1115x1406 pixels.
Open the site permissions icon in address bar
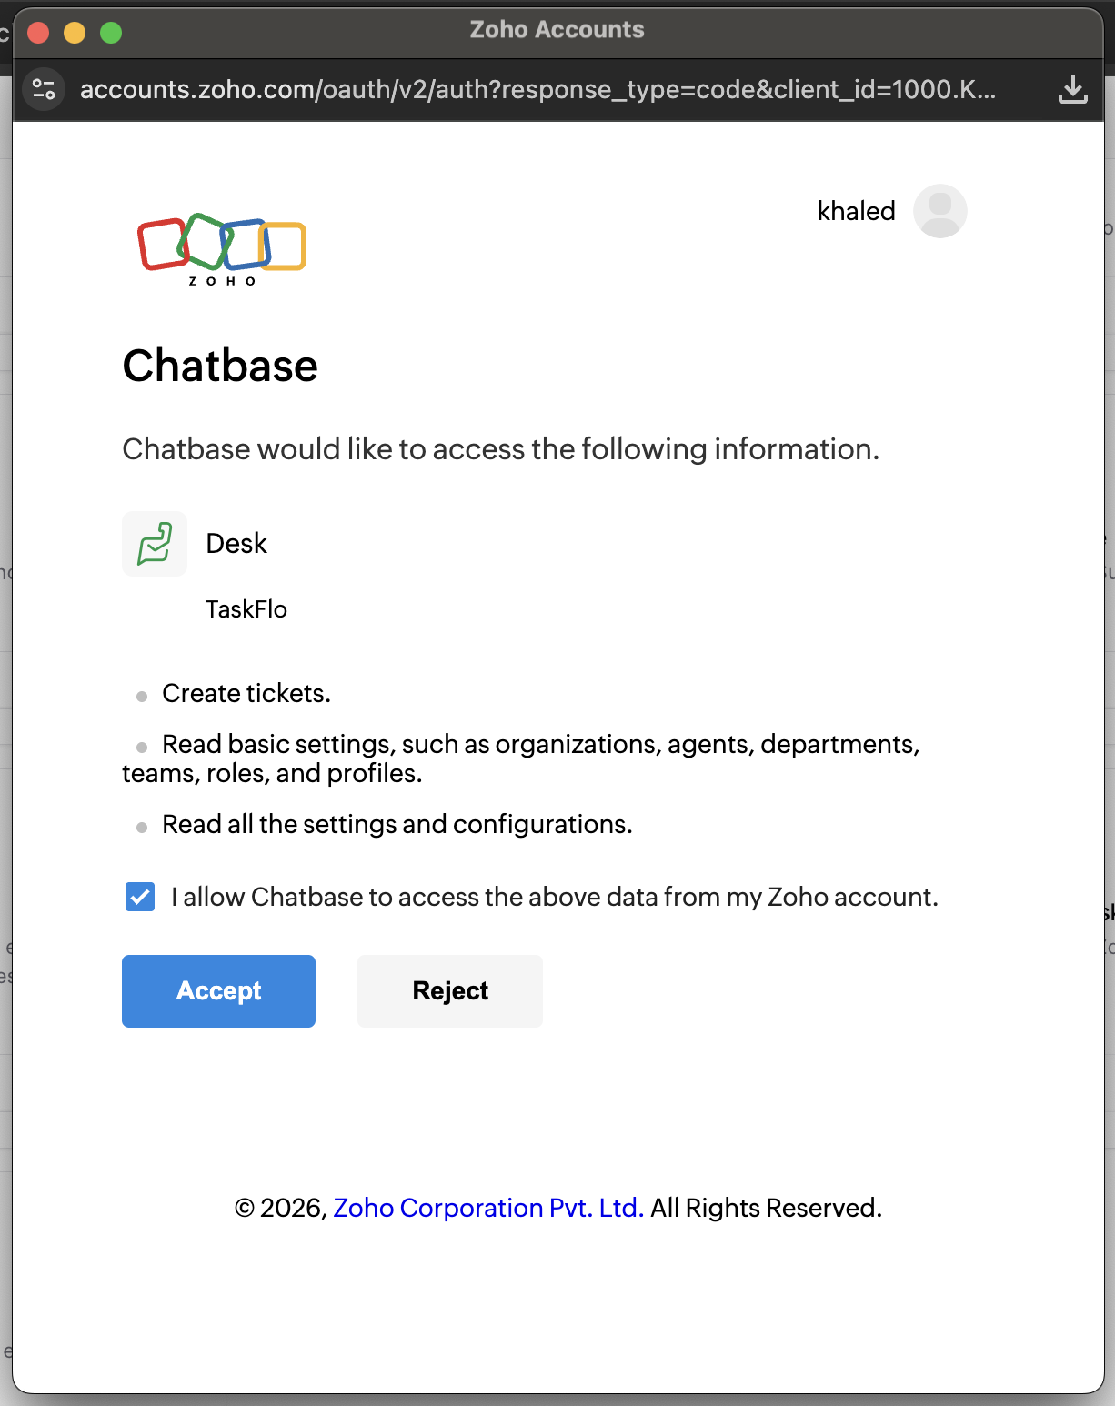pos(43,89)
